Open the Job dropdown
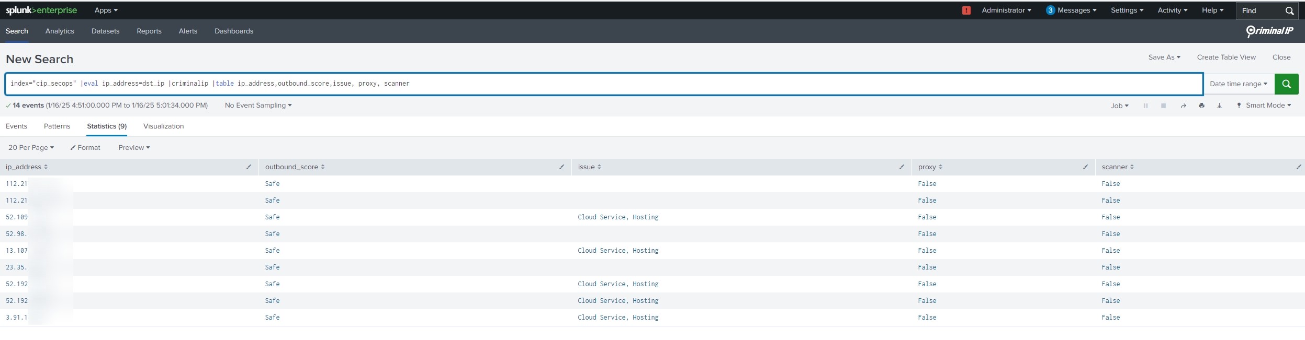Screen dimensions: 1305x340 1119,105
